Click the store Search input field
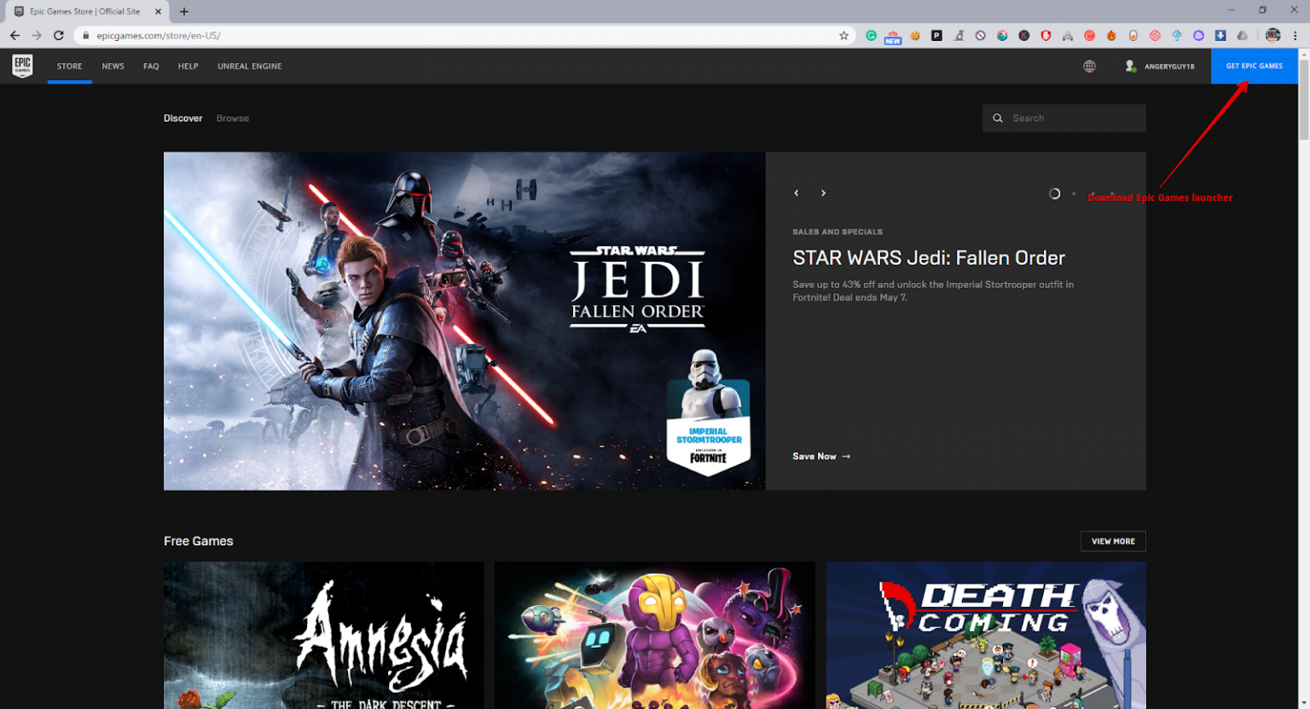Screen dimensions: 1310x709 point(1064,118)
